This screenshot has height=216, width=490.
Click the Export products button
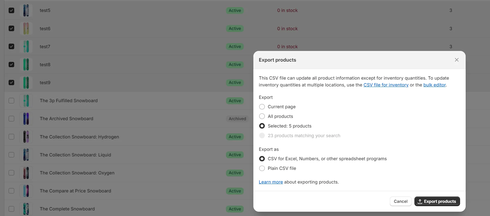point(437,201)
